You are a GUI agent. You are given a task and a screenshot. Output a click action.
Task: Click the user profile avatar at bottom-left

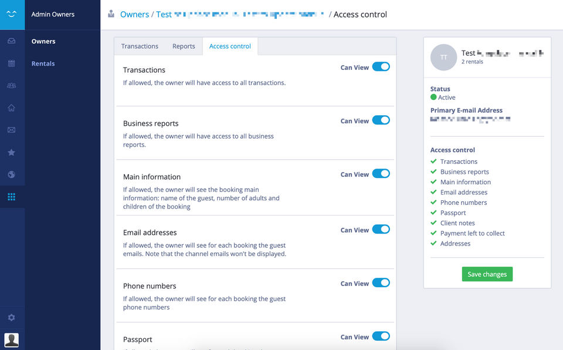click(x=12, y=339)
